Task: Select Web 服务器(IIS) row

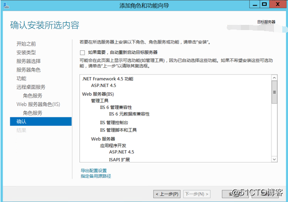Action: click(x=98, y=94)
